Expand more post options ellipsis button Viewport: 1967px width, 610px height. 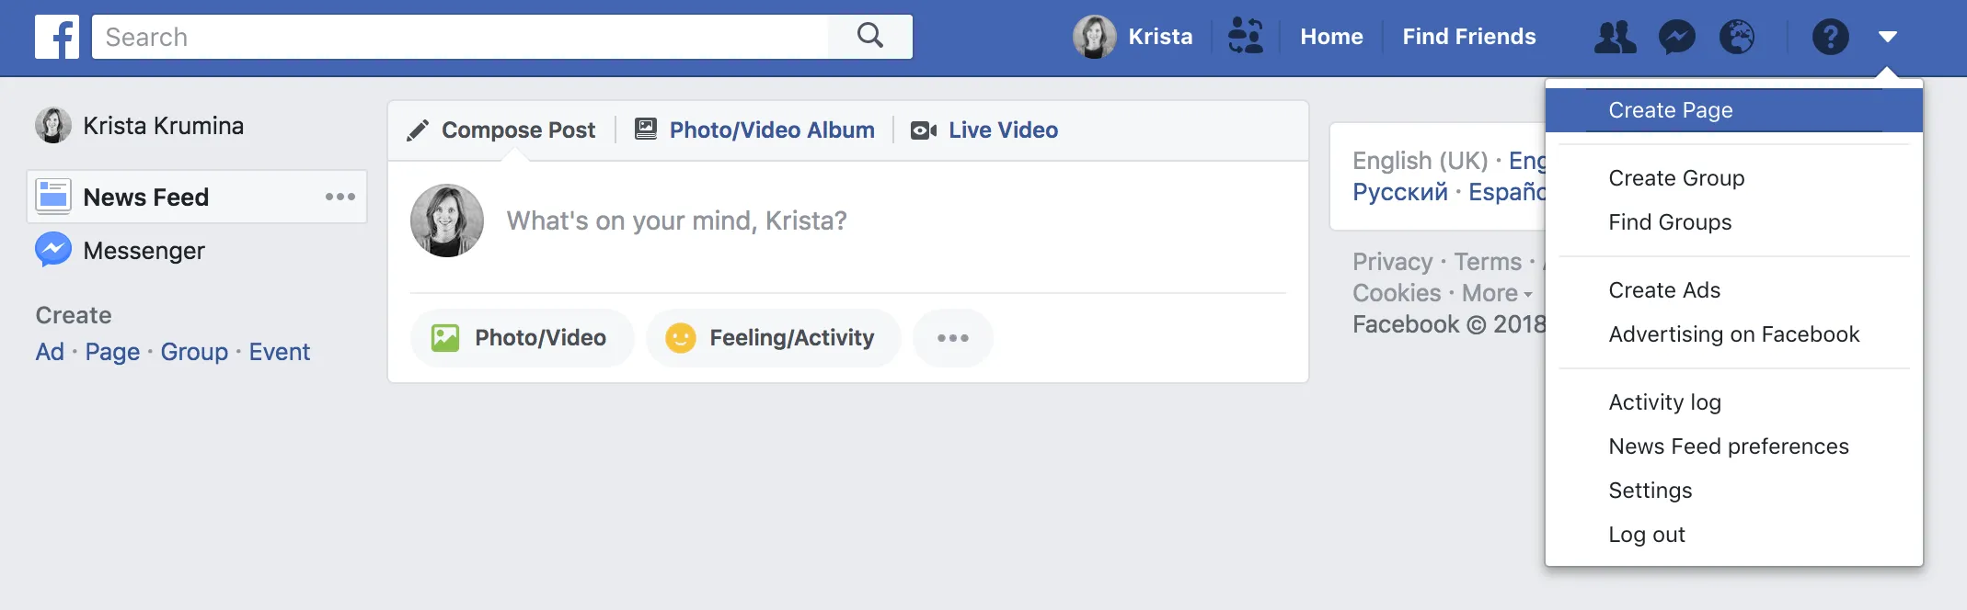[x=953, y=338]
